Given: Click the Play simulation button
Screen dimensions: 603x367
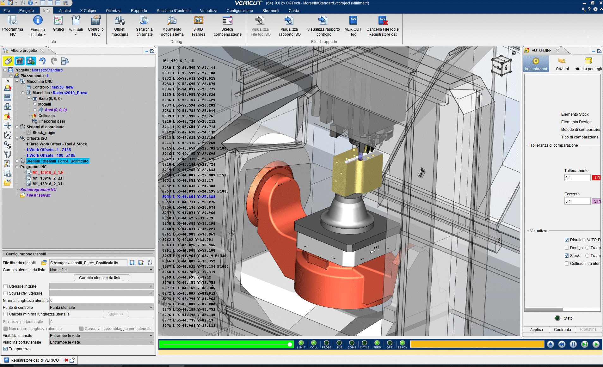Looking at the screenshot, I should click(x=596, y=344).
